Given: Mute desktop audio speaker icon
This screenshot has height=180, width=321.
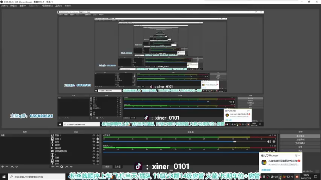Looking at the screenshot, I should tap(269, 142).
